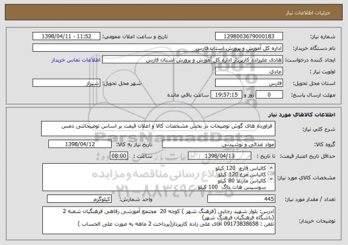
Task: Click the remaining time field 19:57:15
Action: (x=226, y=95)
